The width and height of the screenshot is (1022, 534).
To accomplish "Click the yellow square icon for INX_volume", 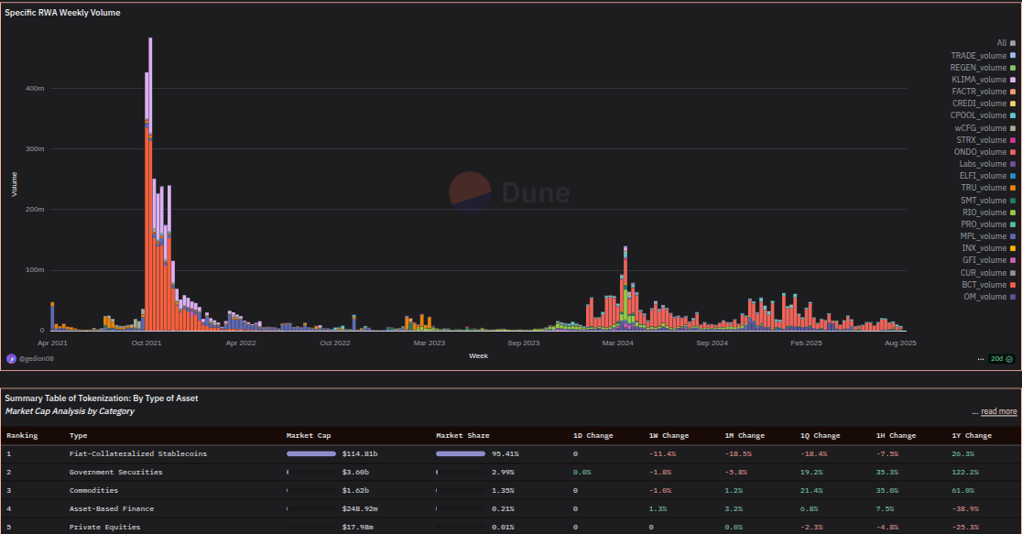I will pos(1012,247).
